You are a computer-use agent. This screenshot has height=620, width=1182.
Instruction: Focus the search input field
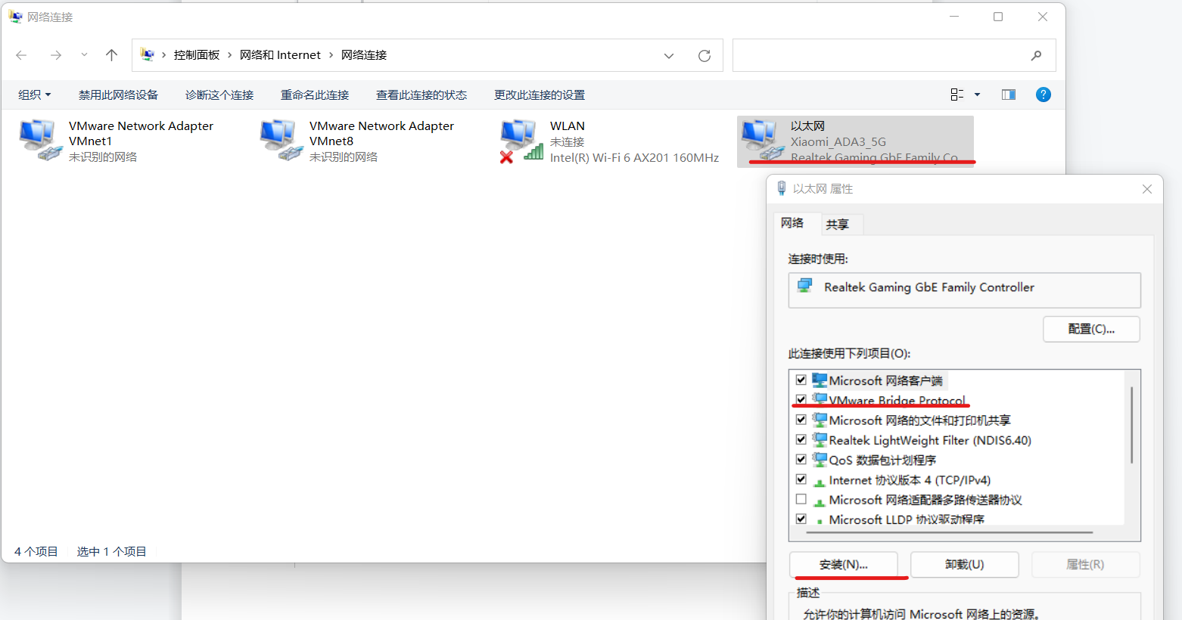click(x=878, y=55)
